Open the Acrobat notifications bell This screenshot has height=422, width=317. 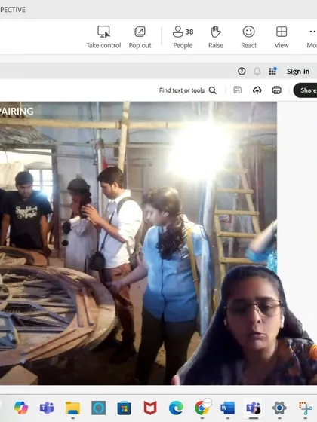257,72
